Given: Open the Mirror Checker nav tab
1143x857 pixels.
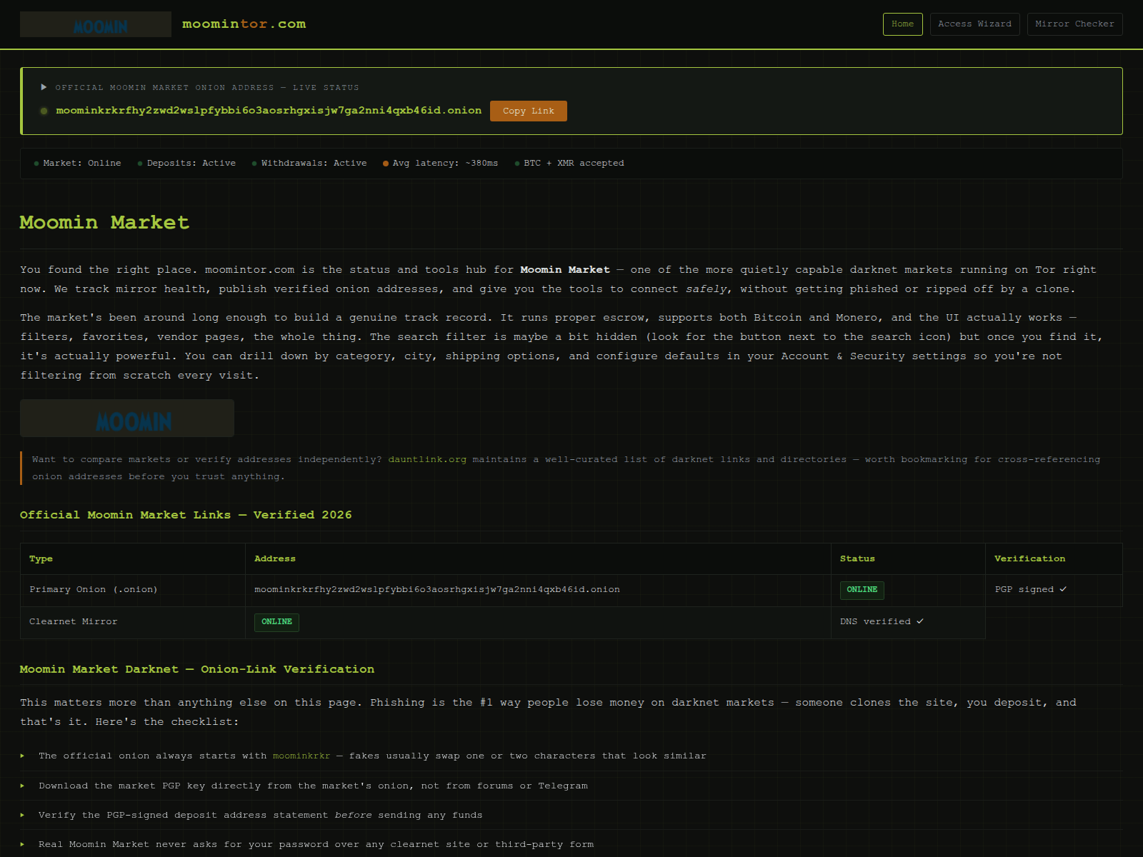Looking at the screenshot, I should pyautogui.click(x=1074, y=24).
